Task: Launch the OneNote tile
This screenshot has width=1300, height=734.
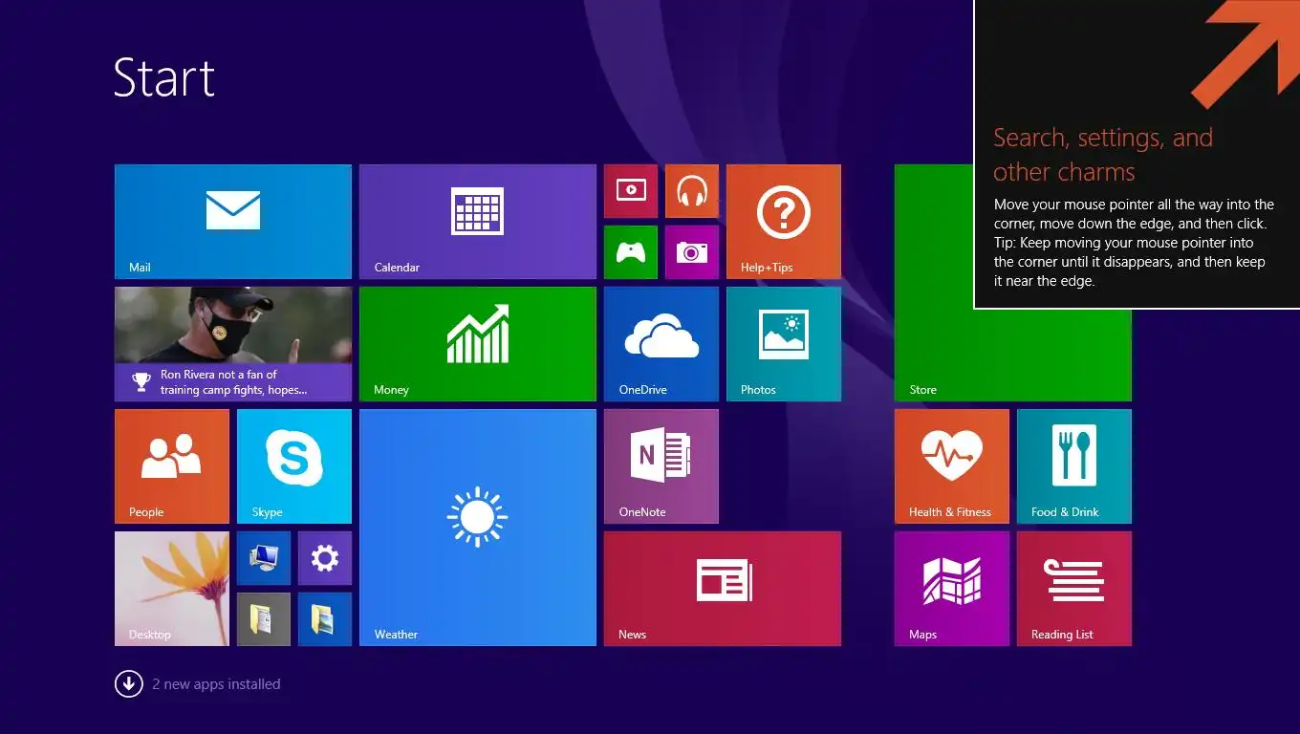Action: pos(661,466)
